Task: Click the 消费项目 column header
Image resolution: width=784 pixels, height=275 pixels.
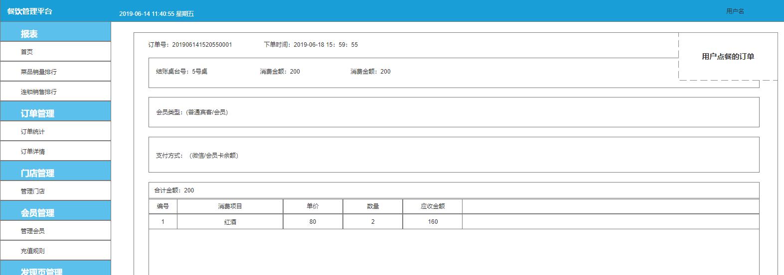Action: [x=230, y=206]
